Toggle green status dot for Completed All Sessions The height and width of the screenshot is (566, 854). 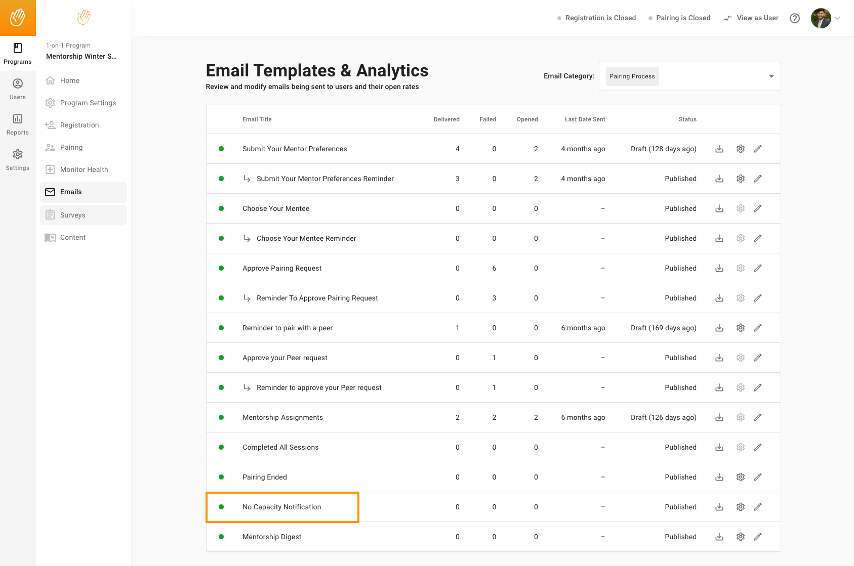(x=221, y=447)
